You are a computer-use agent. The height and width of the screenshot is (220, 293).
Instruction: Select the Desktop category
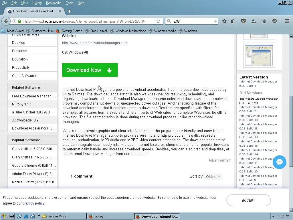click(x=33, y=43)
